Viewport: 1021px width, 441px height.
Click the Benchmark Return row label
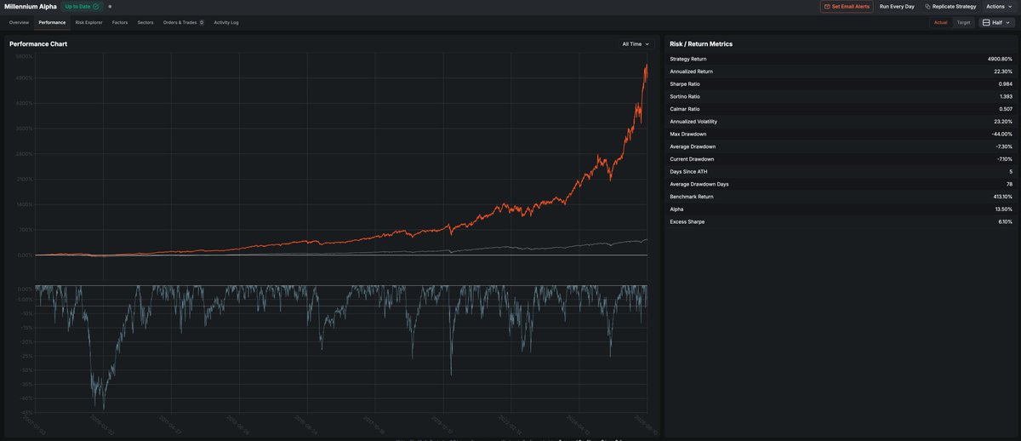coord(692,197)
